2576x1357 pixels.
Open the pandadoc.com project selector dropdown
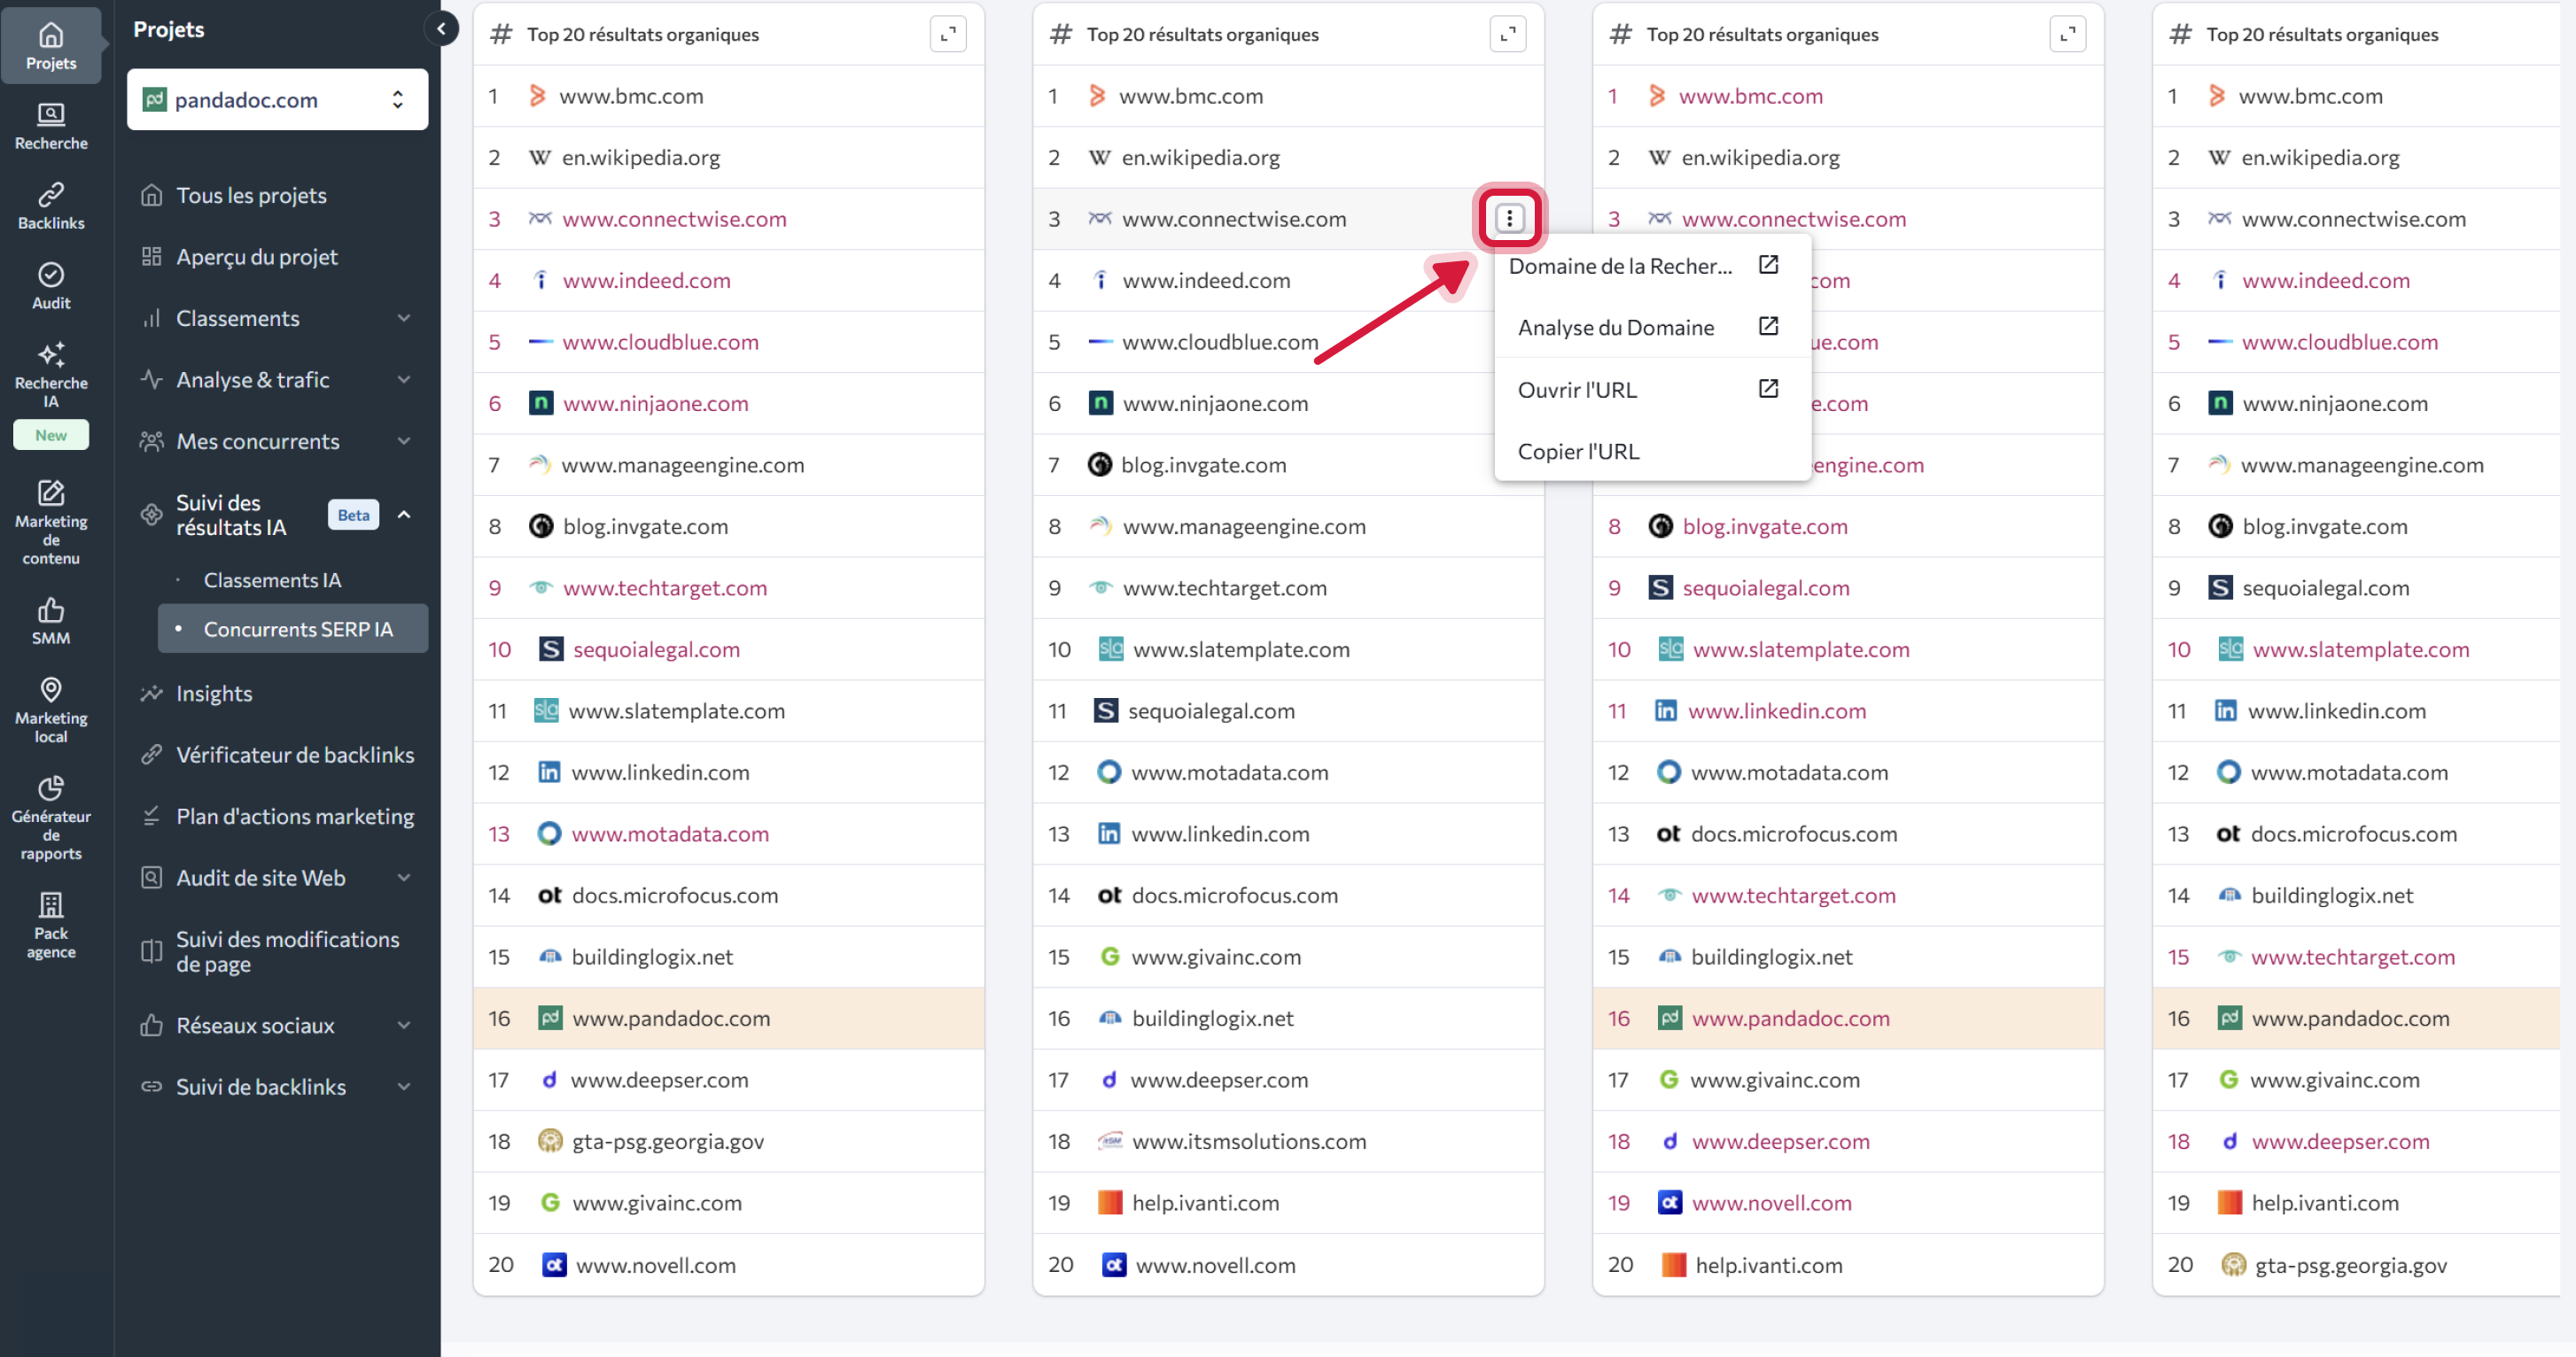point(278,99)
